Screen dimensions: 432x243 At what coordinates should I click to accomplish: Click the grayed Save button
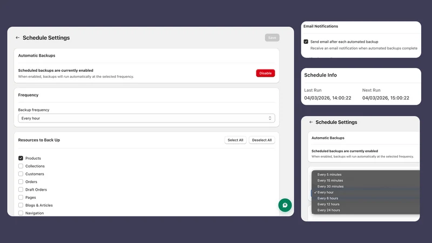point(272,38)
